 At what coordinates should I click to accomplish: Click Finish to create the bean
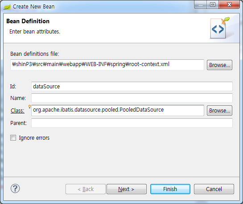pyautogui.click(x=170, y=189)
